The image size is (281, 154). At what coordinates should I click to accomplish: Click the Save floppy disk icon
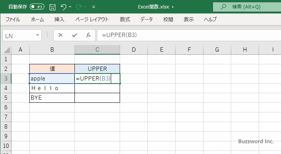(52, 7)
